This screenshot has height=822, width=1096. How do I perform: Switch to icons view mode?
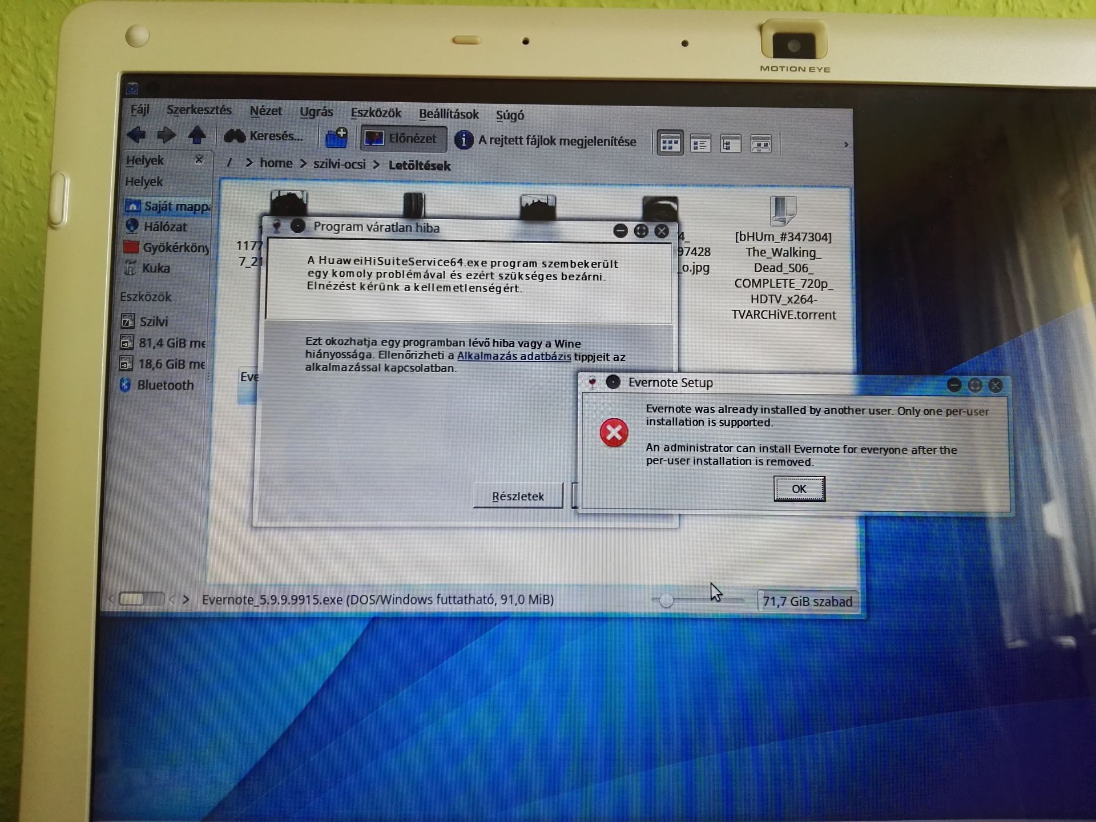click(670, 143)
